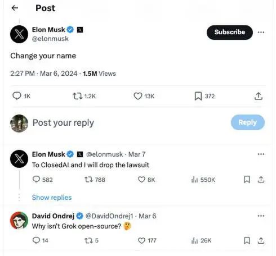
Task: Open more options on ClosedAI reply
Action: [x=261, y=154]
